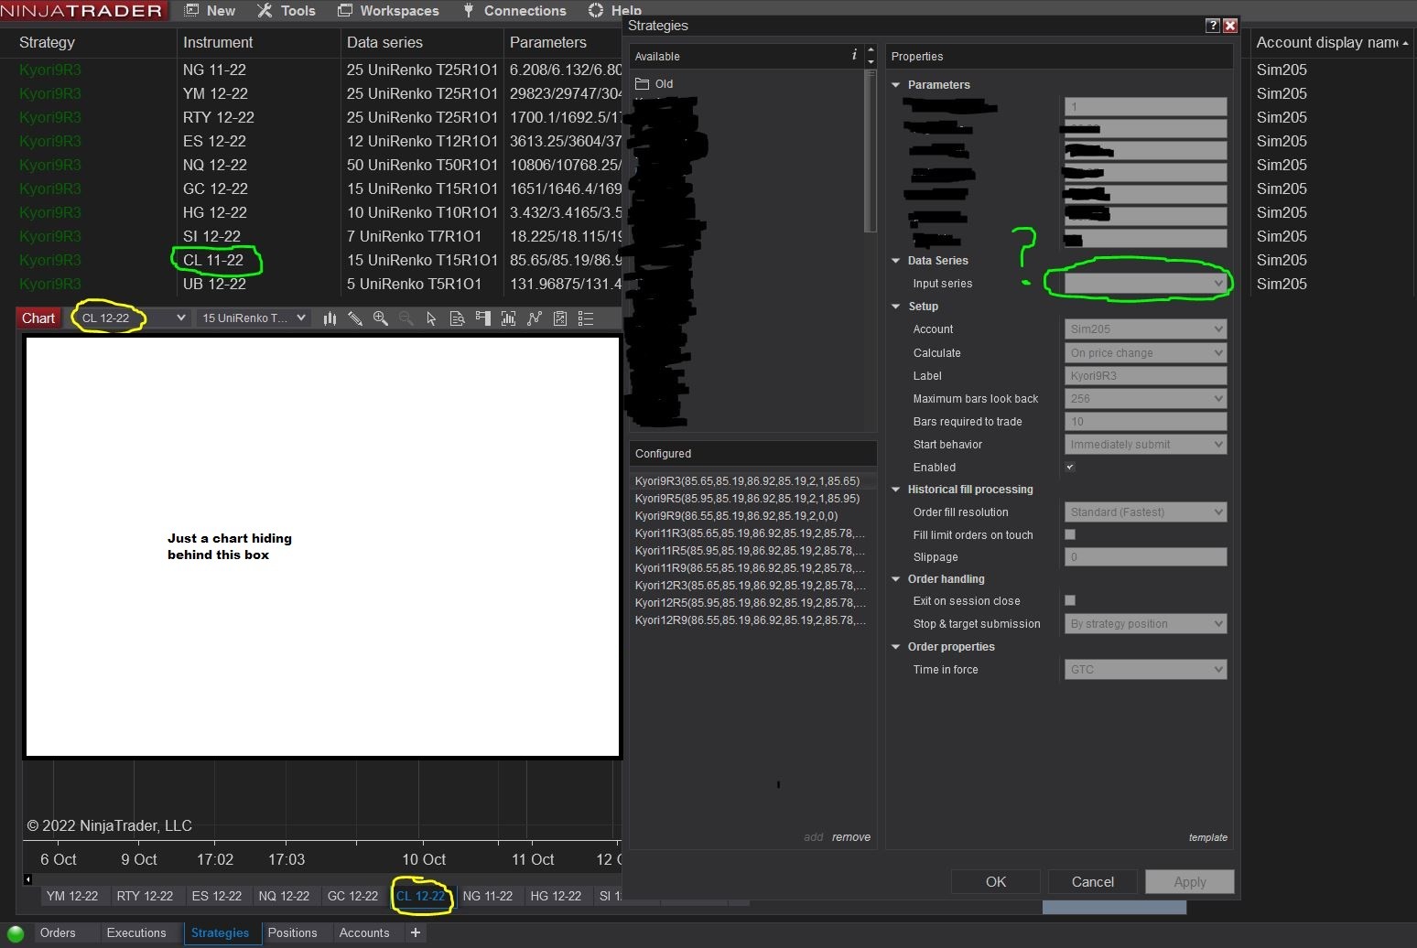Switch to the NG 11-22 chart tab
This screenshot has height=948, width=1417.
click(488, 896)
